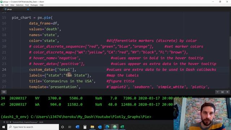Click on 'data_frame=df,' code line

tap(44, 23)
